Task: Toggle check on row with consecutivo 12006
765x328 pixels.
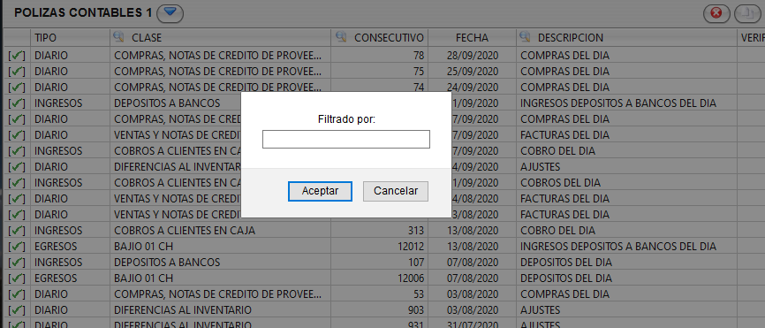Action: click(17, 278)
